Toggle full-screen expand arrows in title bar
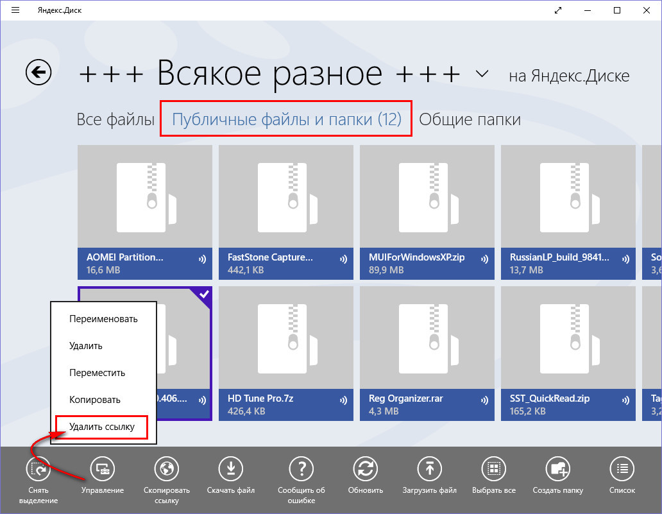 pyautogui.click(x=558, y=10)
